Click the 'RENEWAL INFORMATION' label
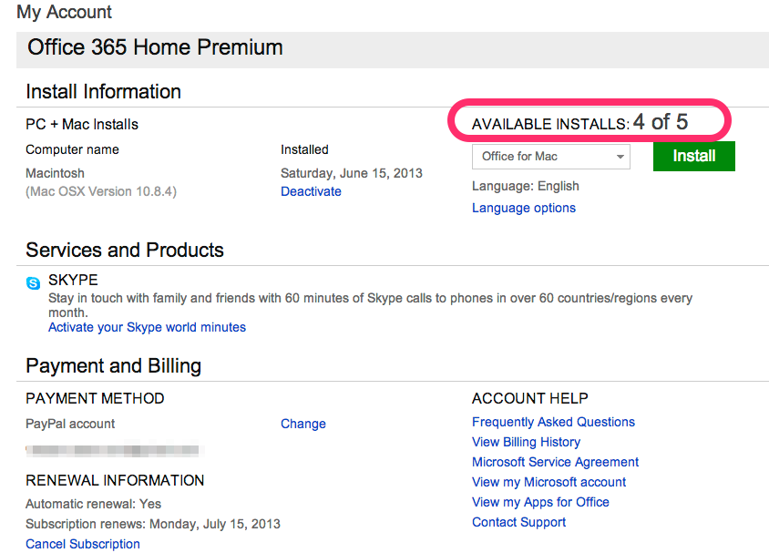 tap(115, 480)
